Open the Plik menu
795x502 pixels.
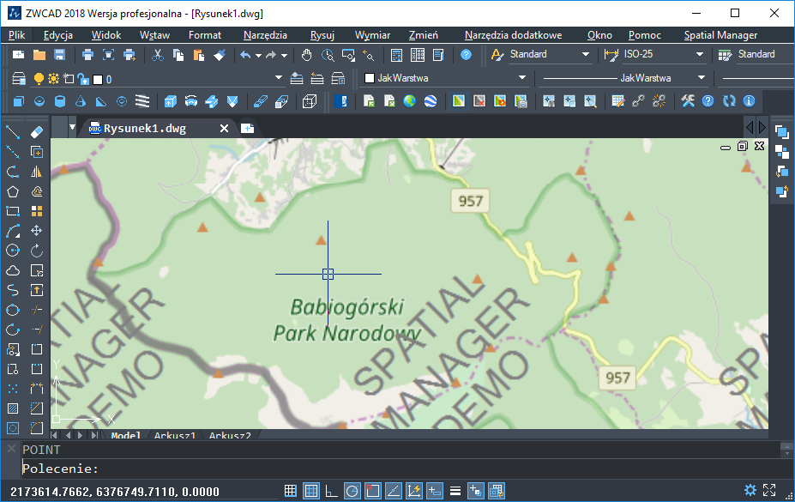coord(17,35)
